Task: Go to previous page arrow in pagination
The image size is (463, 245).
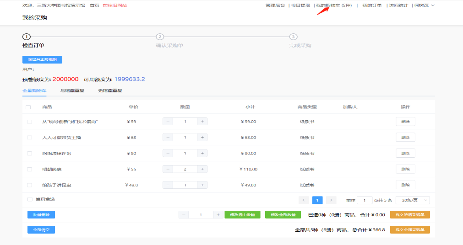Action: point(304,200)
